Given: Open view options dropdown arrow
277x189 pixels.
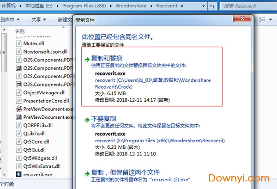Looking at the screenshot, I should tap(271, 19).
